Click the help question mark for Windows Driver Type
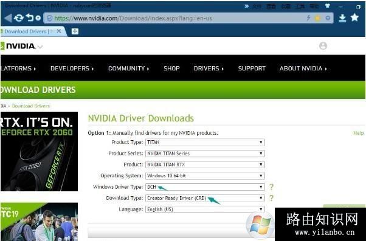Screen dimensions: 366x241 point(271,187)
